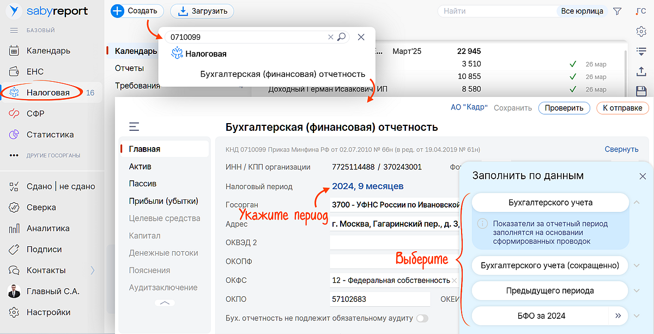Clear the 0710099 search text

(330, 37)
